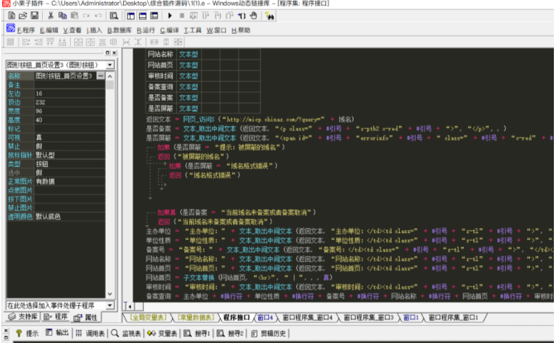Viewport: 558px width, 343px height.
Task: Pin the properties panel with float button
Action: (x=106, y=53)
